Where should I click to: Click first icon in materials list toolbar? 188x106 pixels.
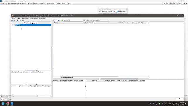click(x=53, y=21)
